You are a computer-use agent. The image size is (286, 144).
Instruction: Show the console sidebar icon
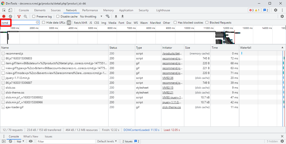(x=4, y=141)
